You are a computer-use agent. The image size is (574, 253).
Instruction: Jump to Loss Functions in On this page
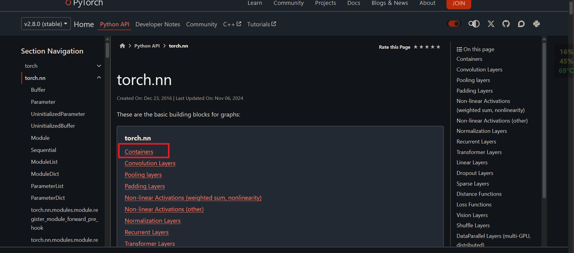tap(474, 205)
